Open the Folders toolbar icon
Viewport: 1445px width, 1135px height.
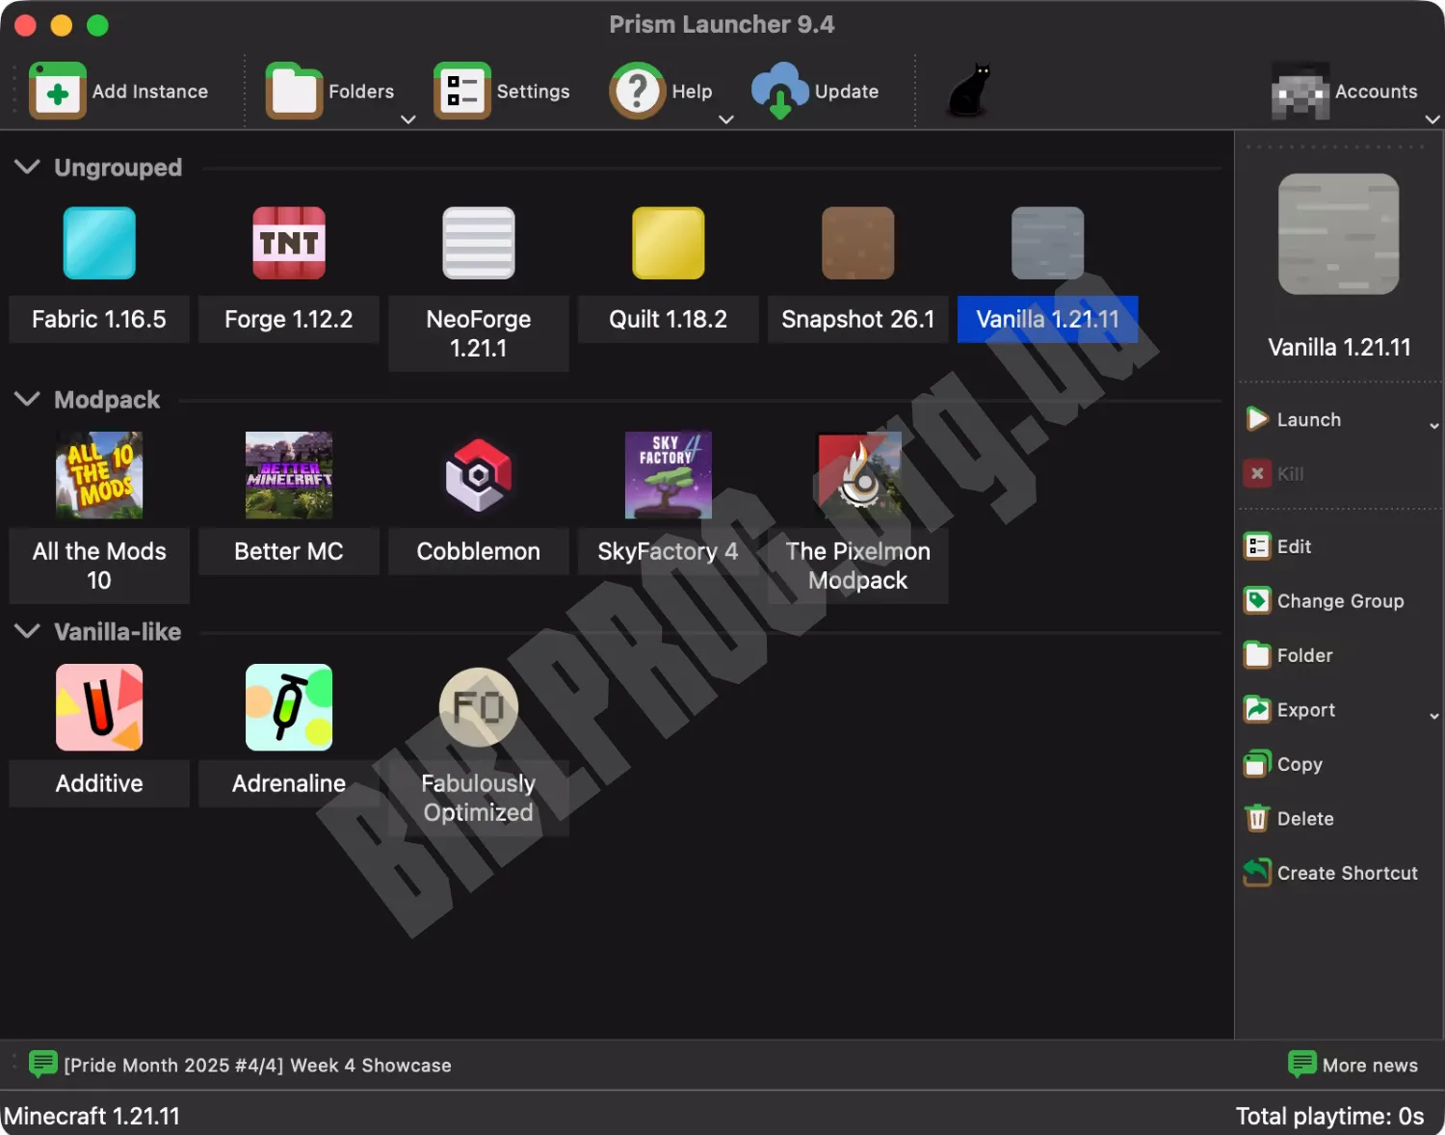point(294,92)
